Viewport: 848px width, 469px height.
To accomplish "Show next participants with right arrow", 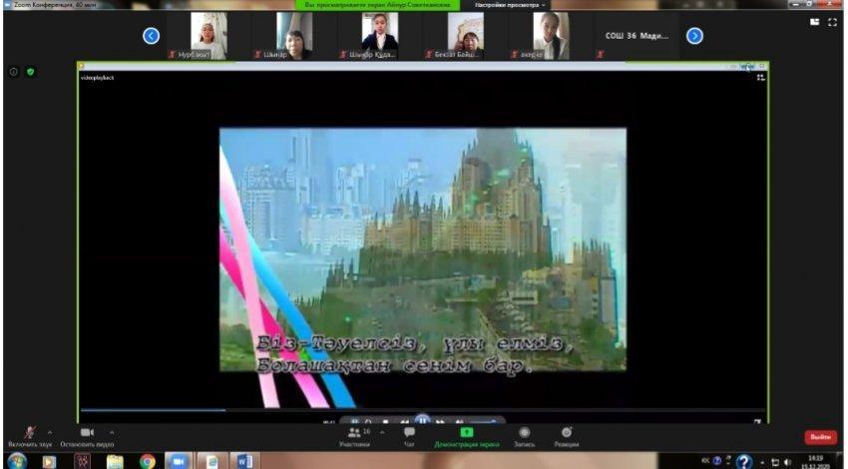I will (x=694, y=36).
